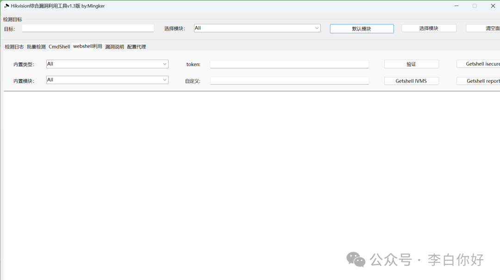Open the 漏洞说明 tab

pyautogui.click(x=114, y=47)
